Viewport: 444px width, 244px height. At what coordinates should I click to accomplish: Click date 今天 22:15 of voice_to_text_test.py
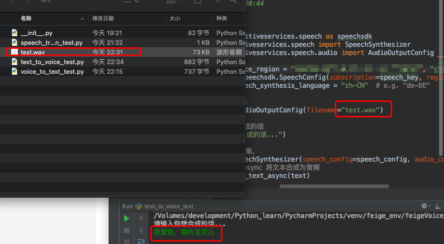click(107, 71)
